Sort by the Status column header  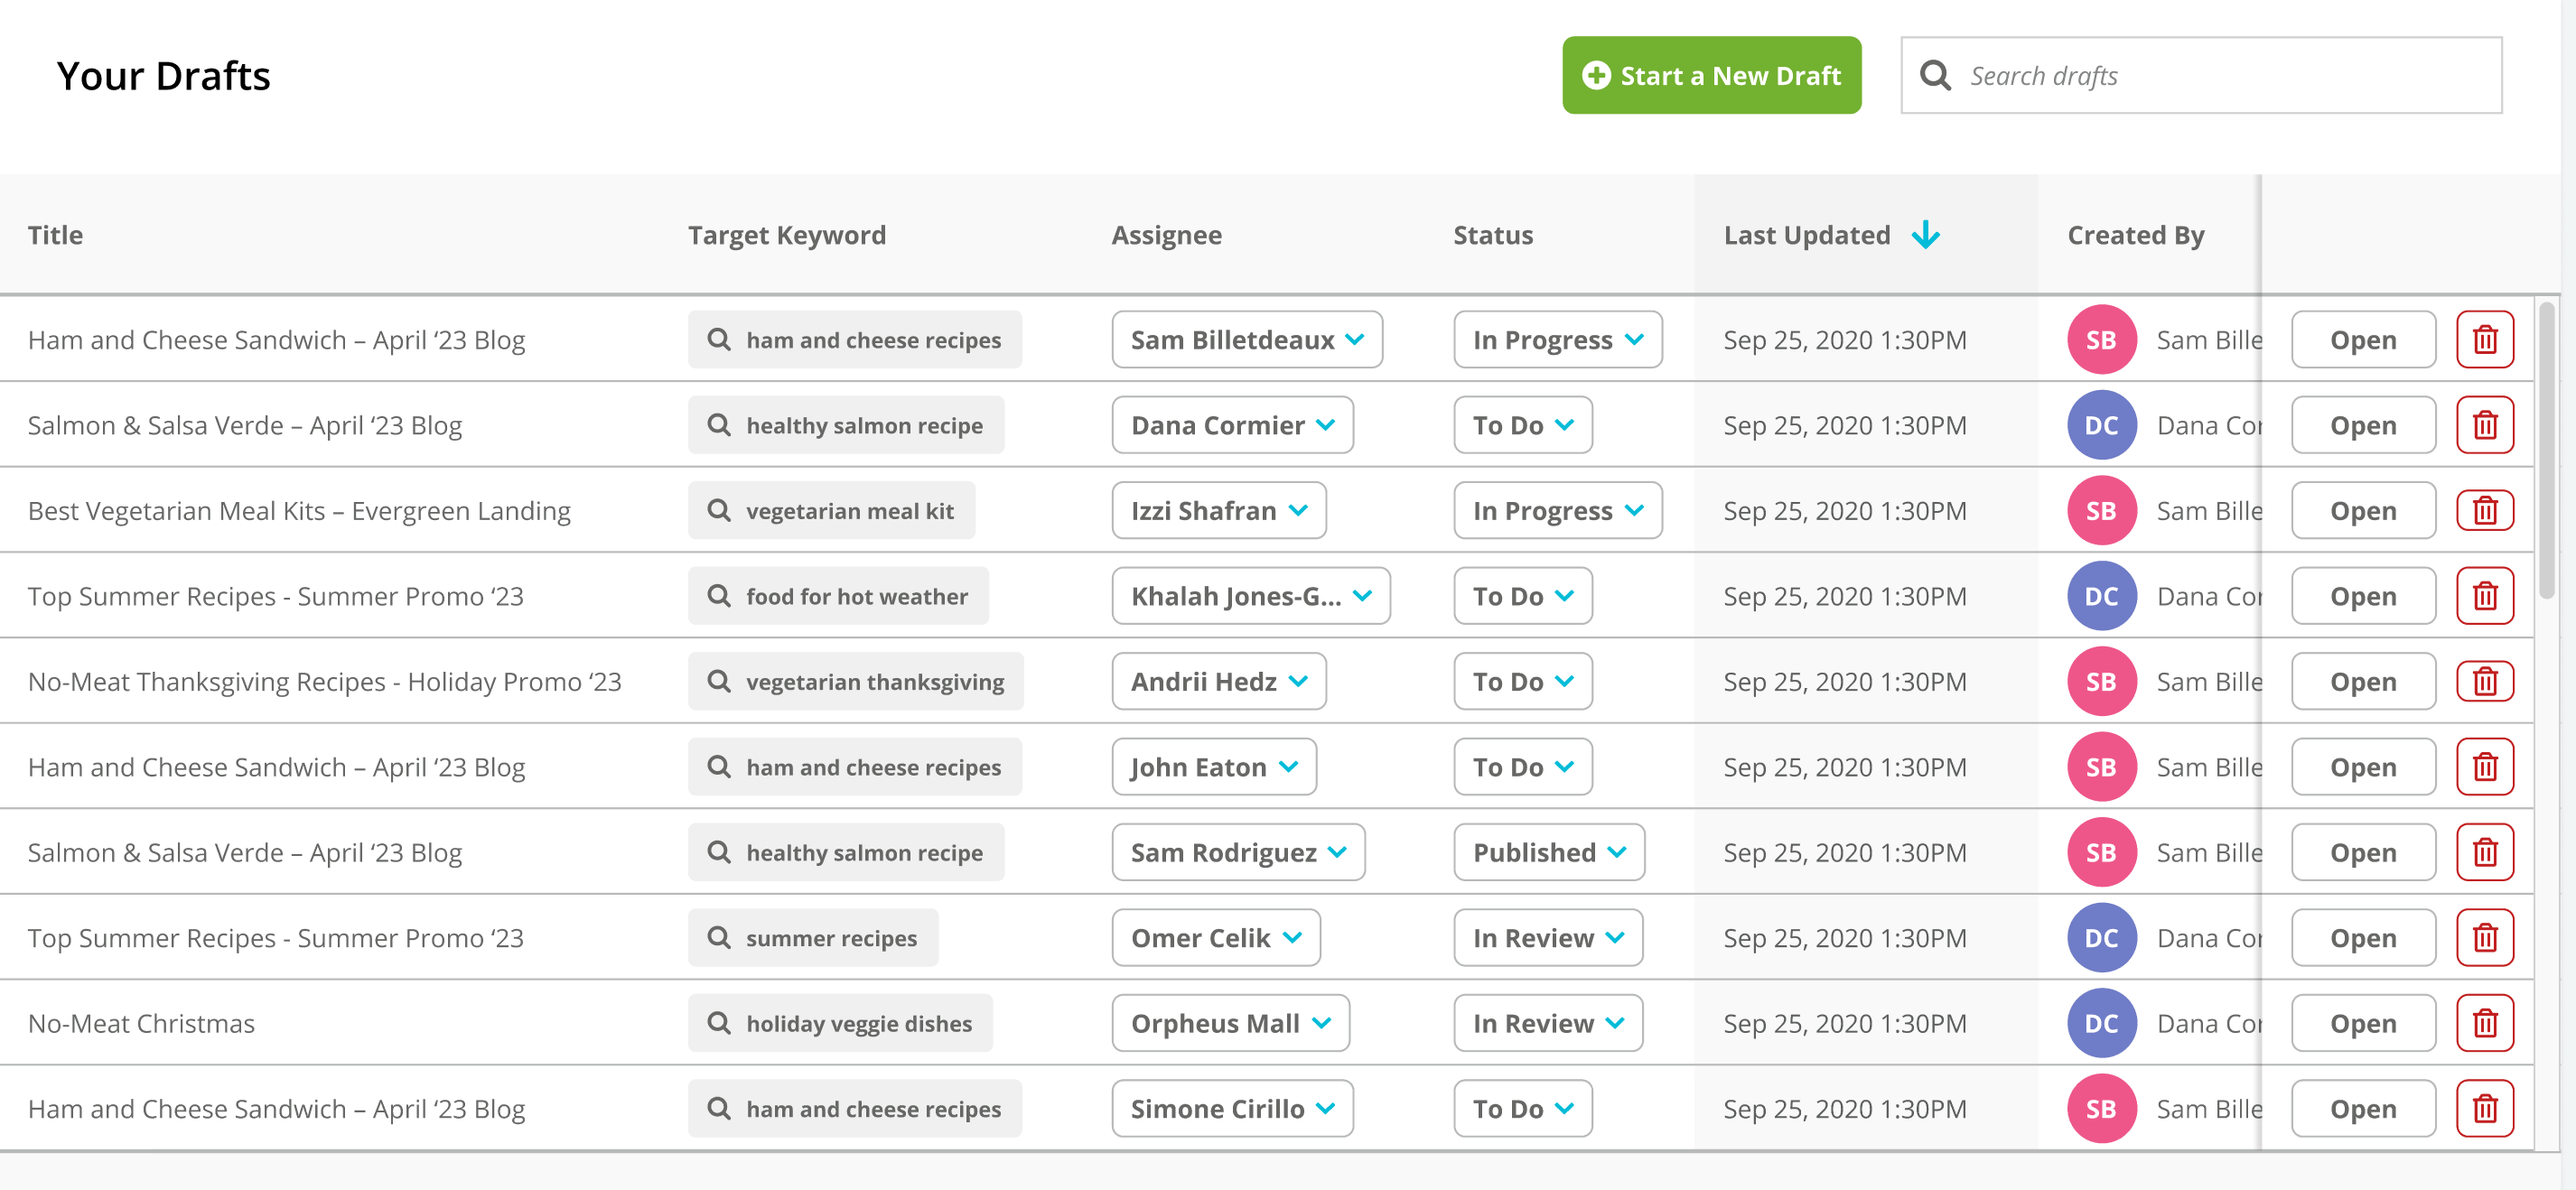click(1493, 235)
